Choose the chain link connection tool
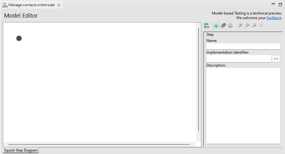 pos(223,26)
